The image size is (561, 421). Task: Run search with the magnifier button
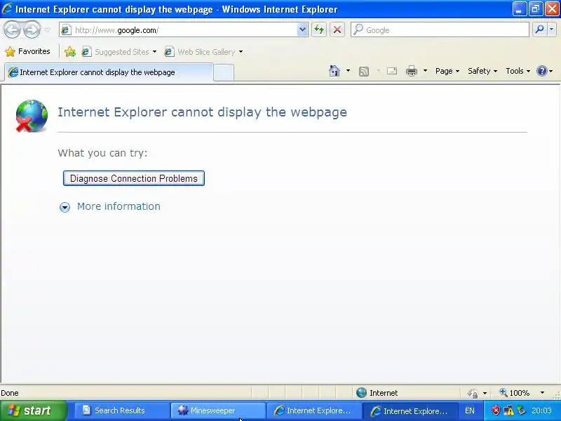[539, 30]
